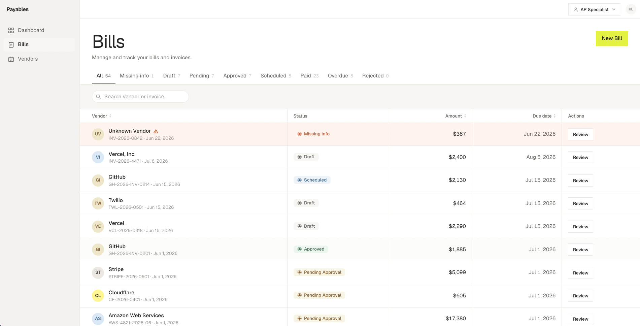Open the AP Specialist role dropdown
The image size is (640, 326).
(x=595, y=9)
